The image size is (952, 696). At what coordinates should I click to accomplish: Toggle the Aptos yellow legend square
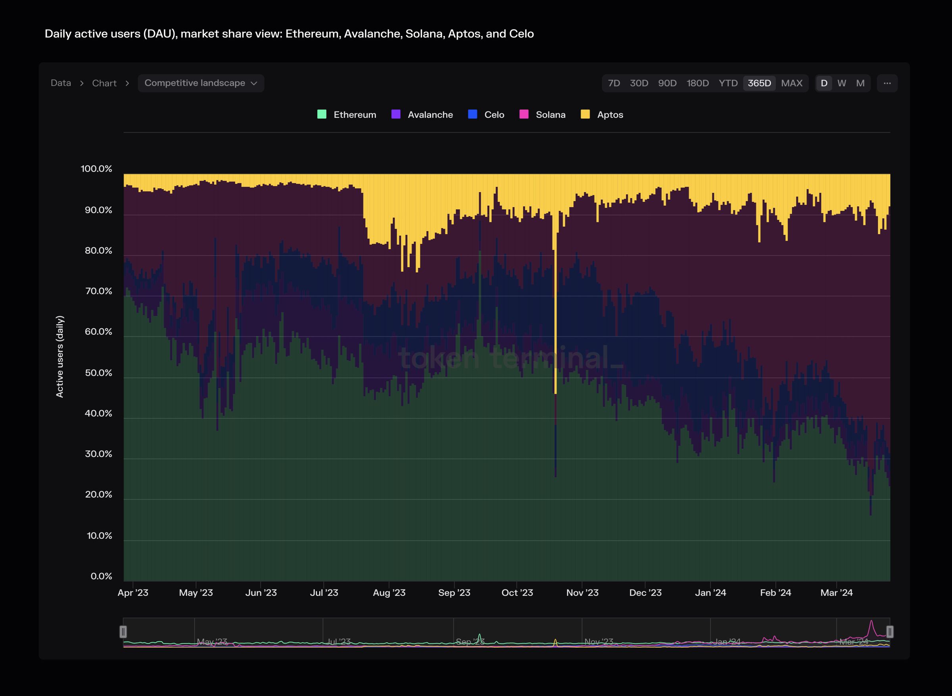585,114
